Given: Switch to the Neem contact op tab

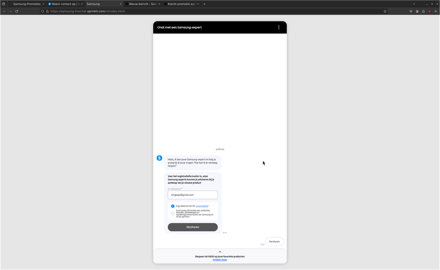Looking at the screenshot, I should pyautogui.click(x=65, y=4).
